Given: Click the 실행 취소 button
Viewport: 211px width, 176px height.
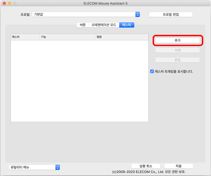Looking at the screenshot, I should (146, 166).
